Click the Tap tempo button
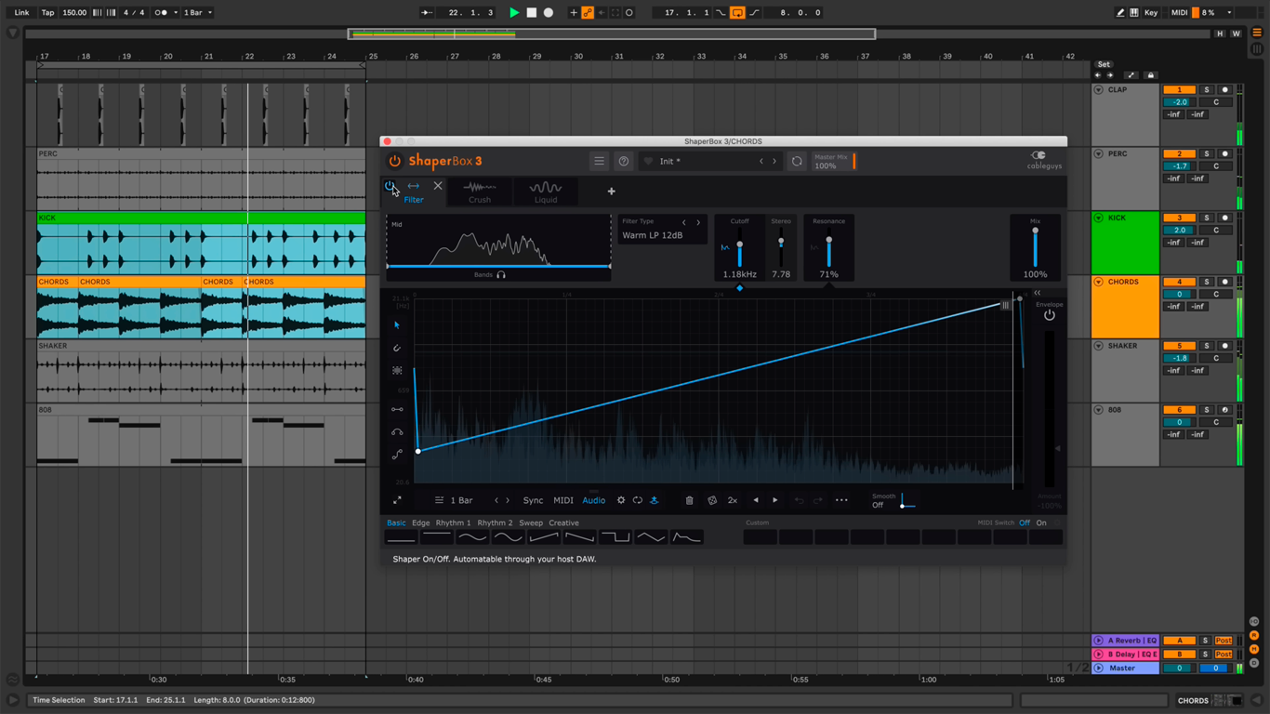Screen dimensions: 1270x714 (x=47, y=13)
